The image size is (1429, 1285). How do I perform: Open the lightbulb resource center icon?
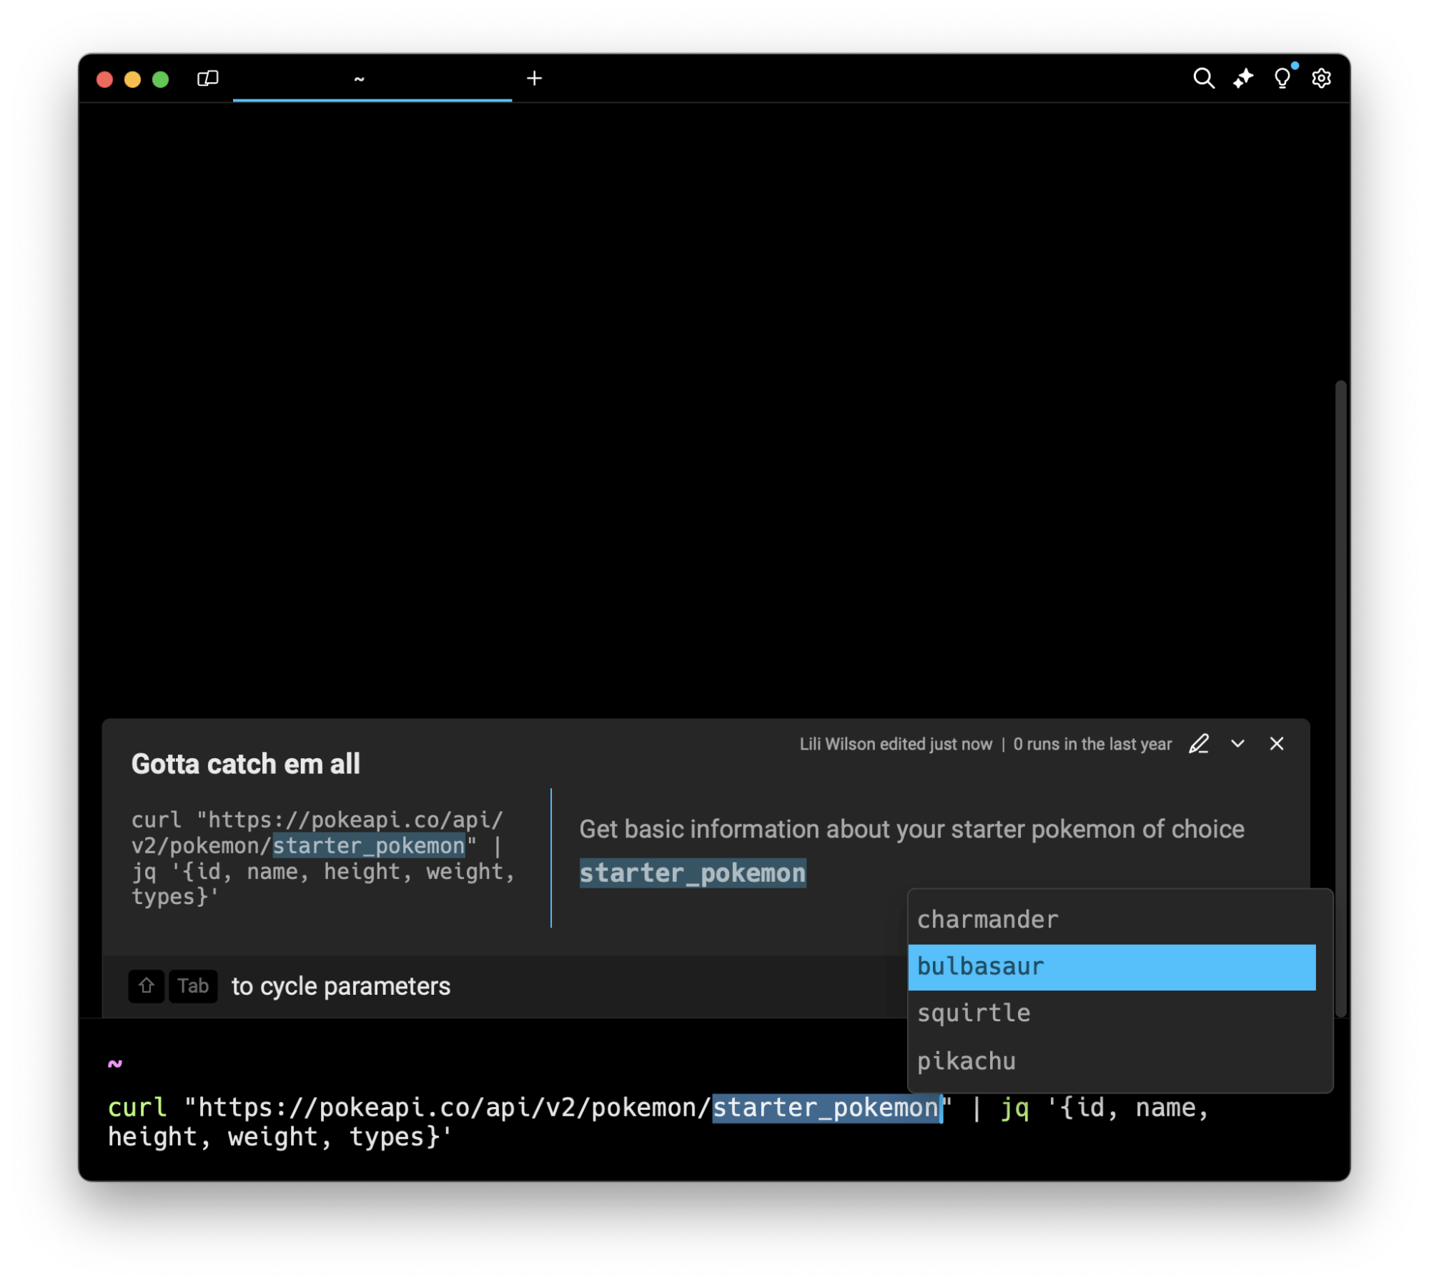pyautogui.click(x=1282, y=78)
